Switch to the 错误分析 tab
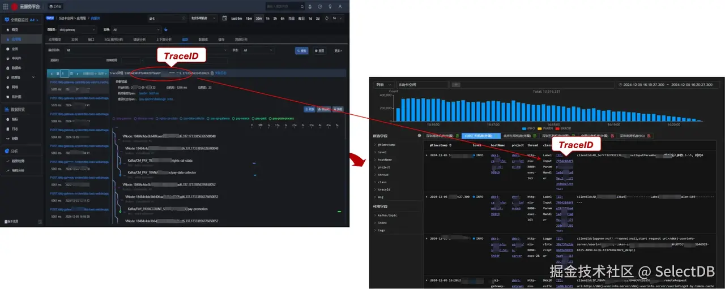This screenshot has height=289, width=725. (x=139, y=40)
